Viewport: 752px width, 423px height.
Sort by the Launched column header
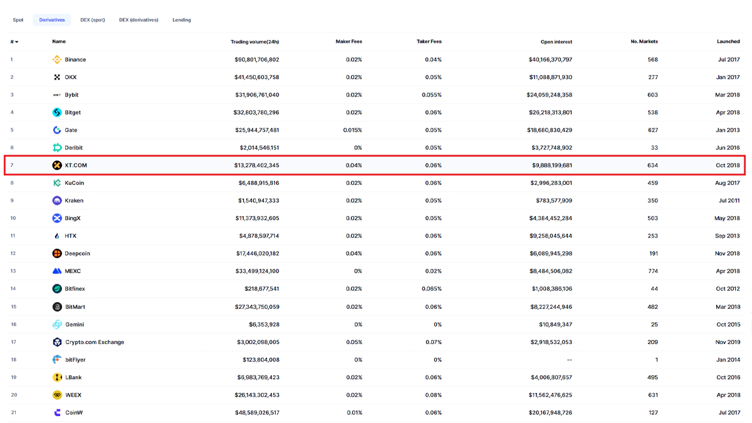(x=728, y=42)
